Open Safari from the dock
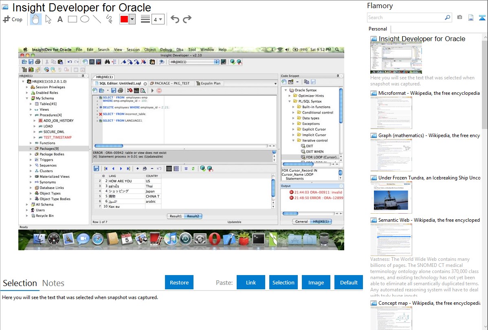The width and height of the screenshot is (488, 330). (97, 239)
